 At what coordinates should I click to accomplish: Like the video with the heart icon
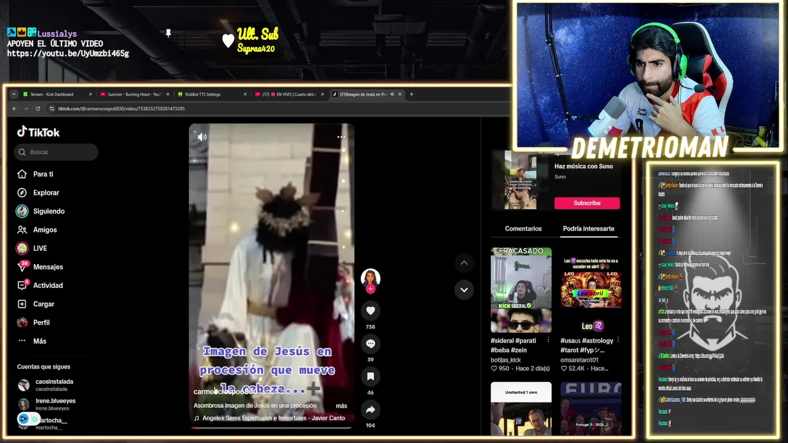coord(370,311)
